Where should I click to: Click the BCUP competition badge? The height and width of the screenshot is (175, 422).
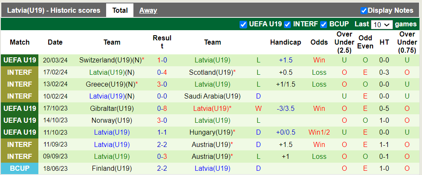pos(20,168)
